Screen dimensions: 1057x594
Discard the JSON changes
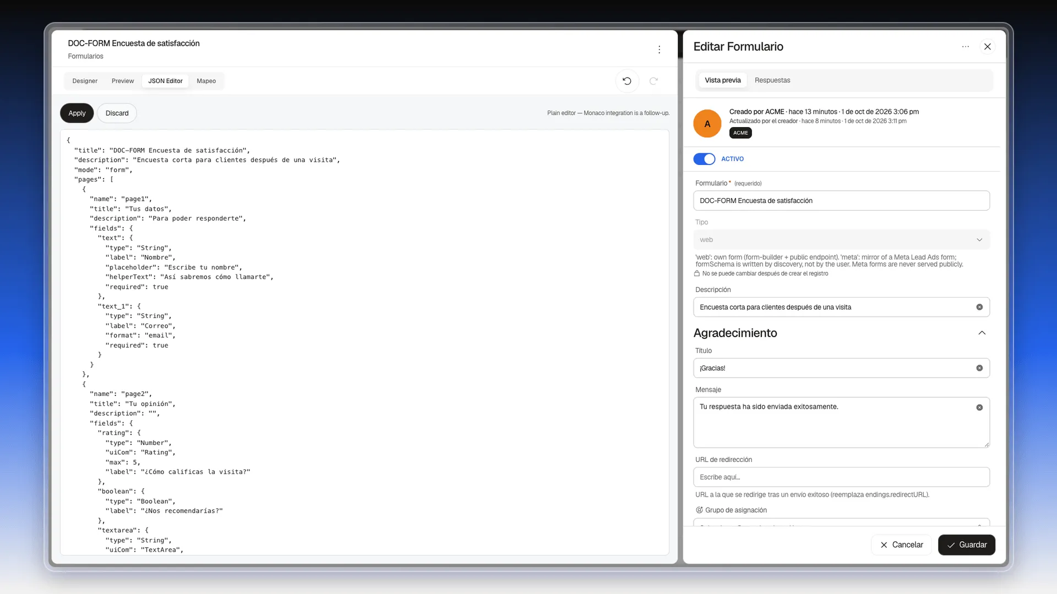117,113
